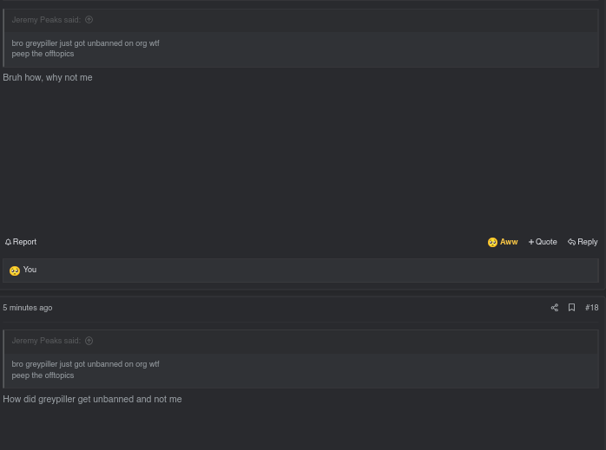Screen dimensions: 606x450
Task: Click the bell icon beside Report
Action: coord(8,242)
